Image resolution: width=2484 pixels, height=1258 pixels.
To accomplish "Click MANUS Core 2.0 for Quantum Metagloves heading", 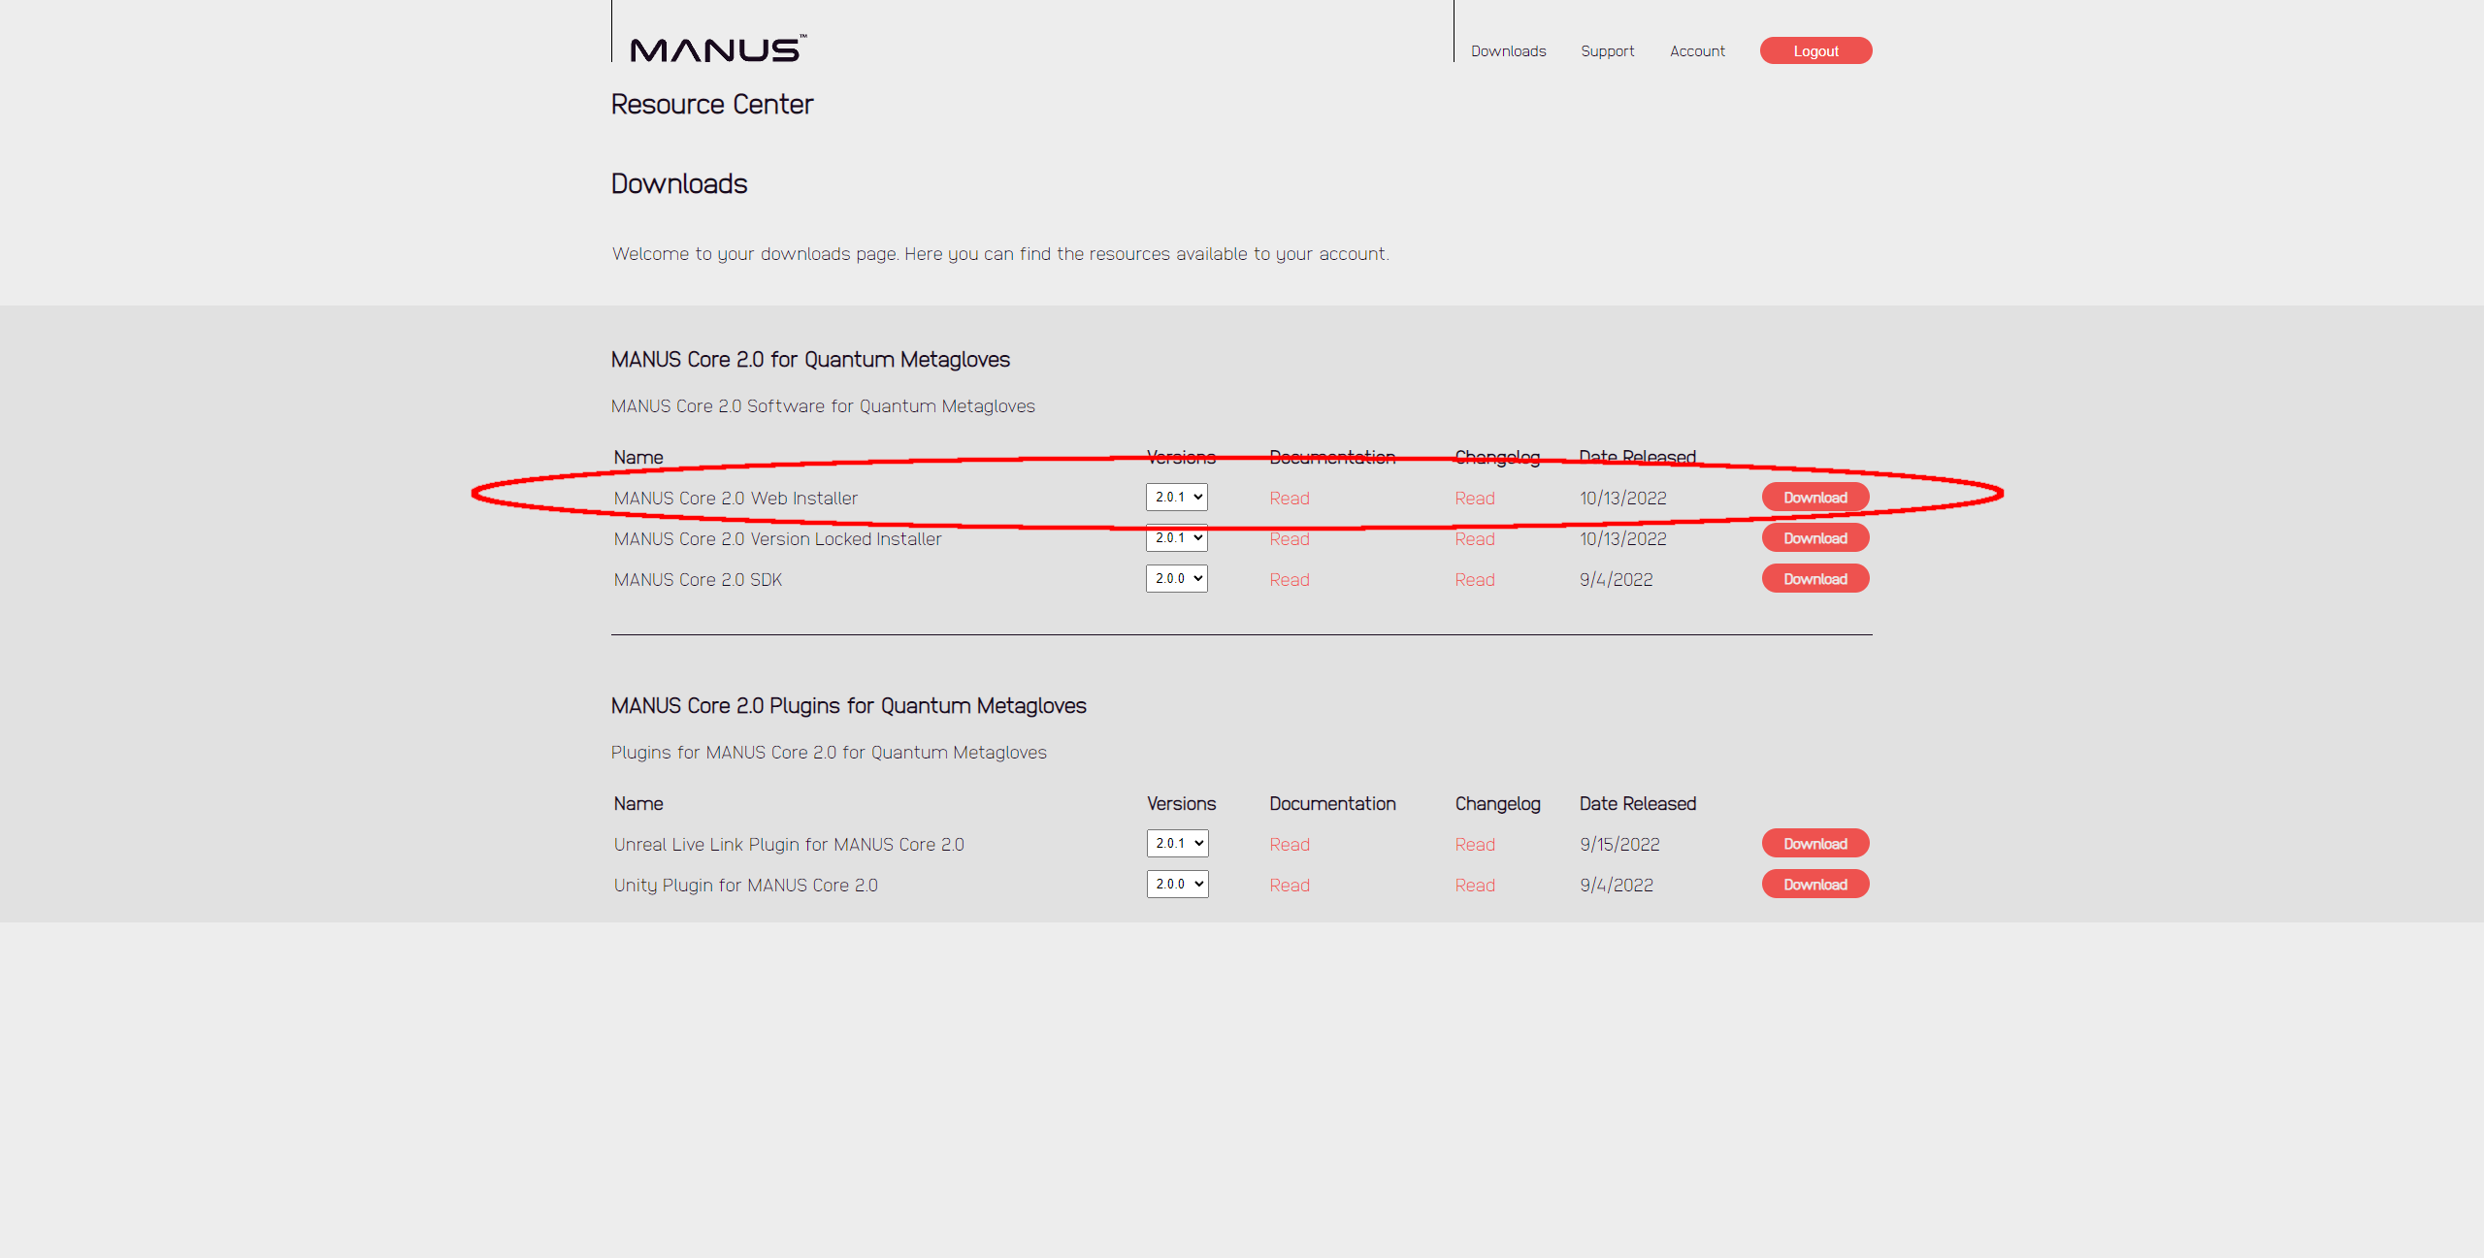I will (810, 359).
